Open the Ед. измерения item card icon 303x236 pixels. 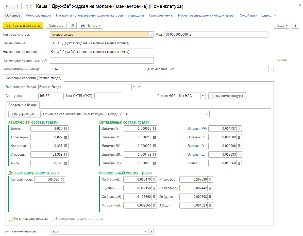pos(271,69)
